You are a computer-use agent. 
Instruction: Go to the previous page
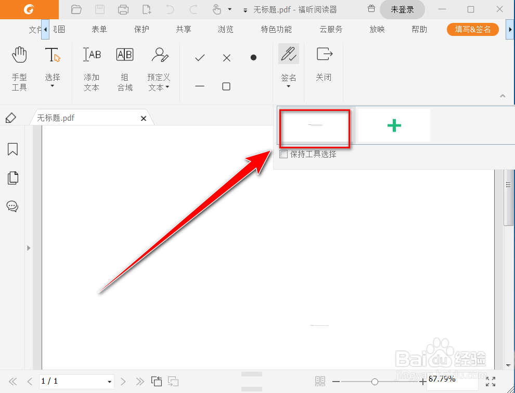[x=30, y=381]
